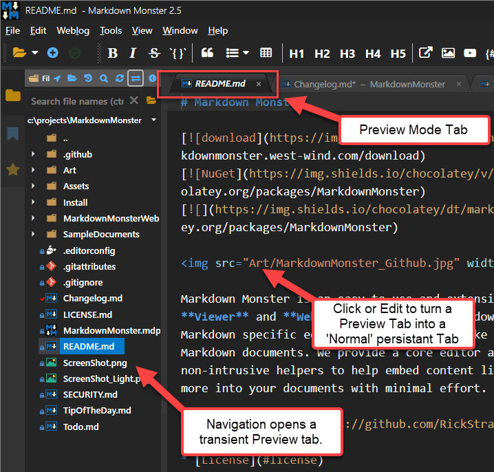This screenshot has height=472, width=494.
Task: Insert a table using the grid icon
Action: click(266, 52)
